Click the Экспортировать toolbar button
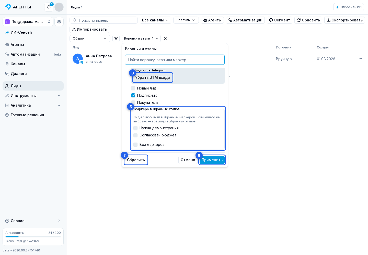This screenshot has height=255, width=368. 344,20
